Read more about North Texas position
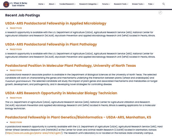Viewport: 172px width, 140px height. click(x=16, y=70)
